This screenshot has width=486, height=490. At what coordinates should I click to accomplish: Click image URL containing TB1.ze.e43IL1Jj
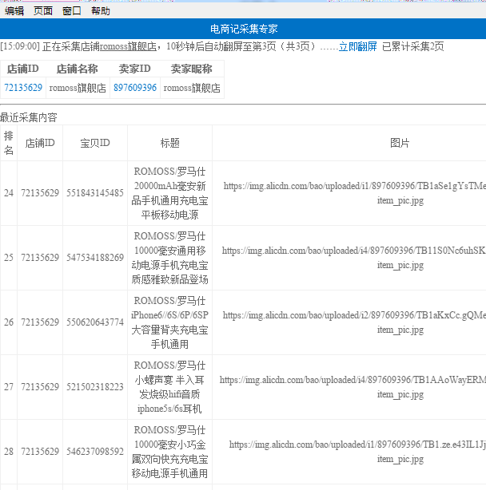[x=357, y=452]
